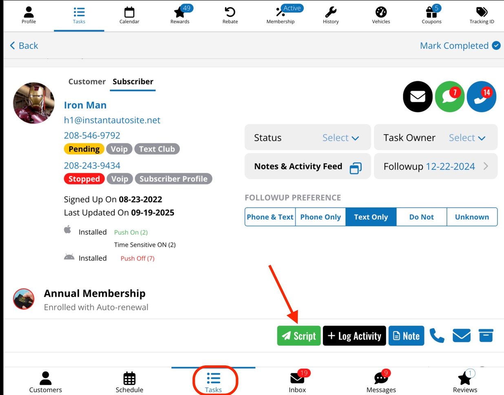Image resolution: width=504 pixels, height=395 pixels.
Task: Click the black email envelope circle icon
Action: (x=418, y=97)
